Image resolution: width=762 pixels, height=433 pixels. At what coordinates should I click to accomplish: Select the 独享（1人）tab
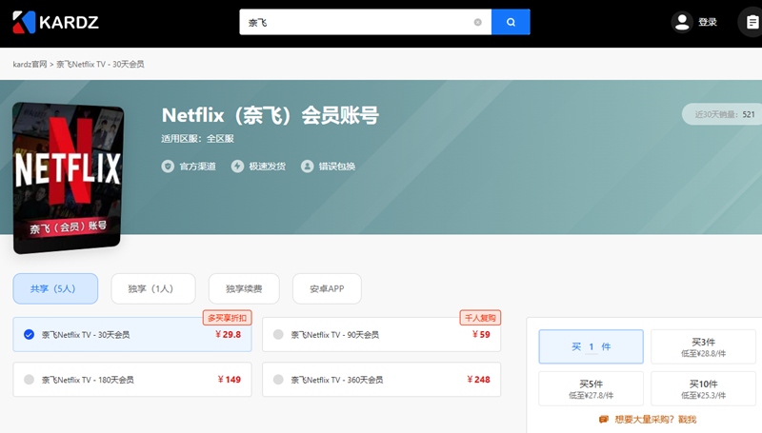click(153, 289)
